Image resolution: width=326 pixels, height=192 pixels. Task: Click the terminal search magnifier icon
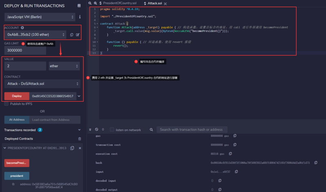point(151,129)
